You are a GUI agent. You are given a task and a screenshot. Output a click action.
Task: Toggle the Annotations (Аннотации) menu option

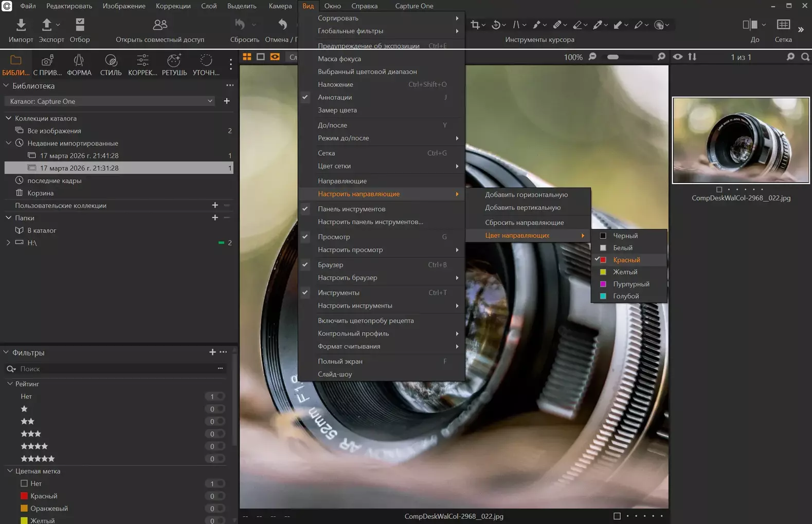pyautogui.click(x=335, y=97)
